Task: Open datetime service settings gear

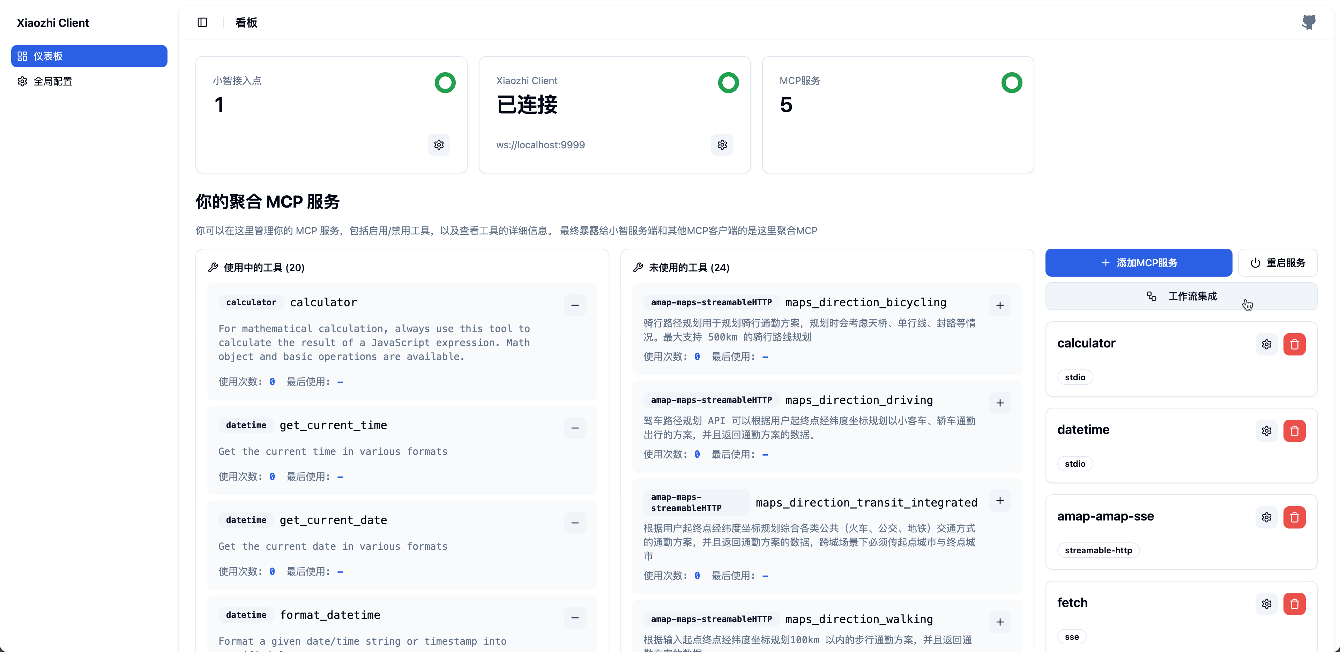Action: tap(1266, 430)
